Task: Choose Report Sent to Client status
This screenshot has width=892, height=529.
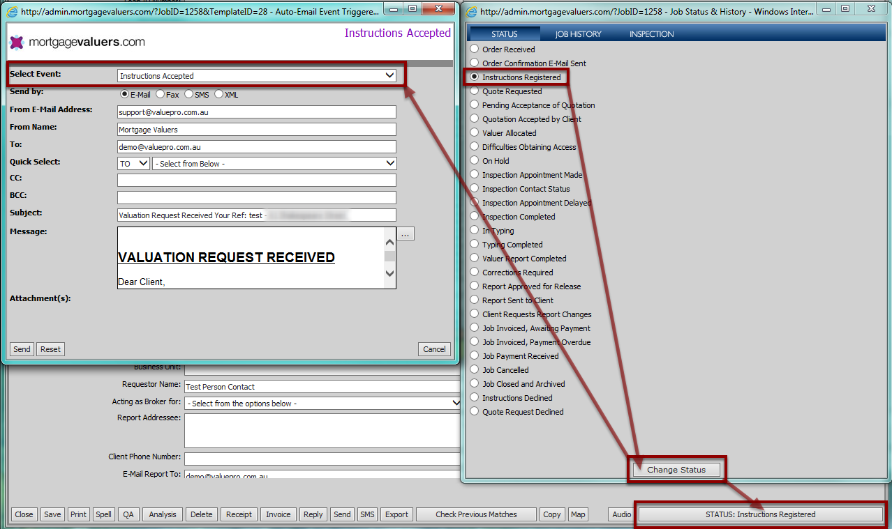Action: pyautogui.click(x=475, y=300)
